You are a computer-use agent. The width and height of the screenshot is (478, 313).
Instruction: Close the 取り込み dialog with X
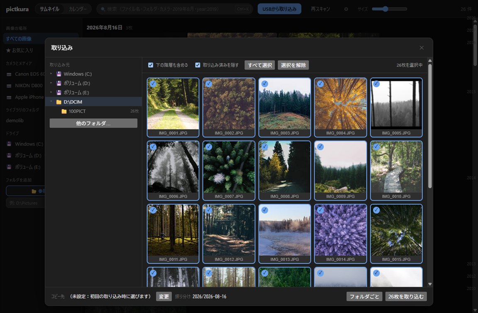pos(422,48)
